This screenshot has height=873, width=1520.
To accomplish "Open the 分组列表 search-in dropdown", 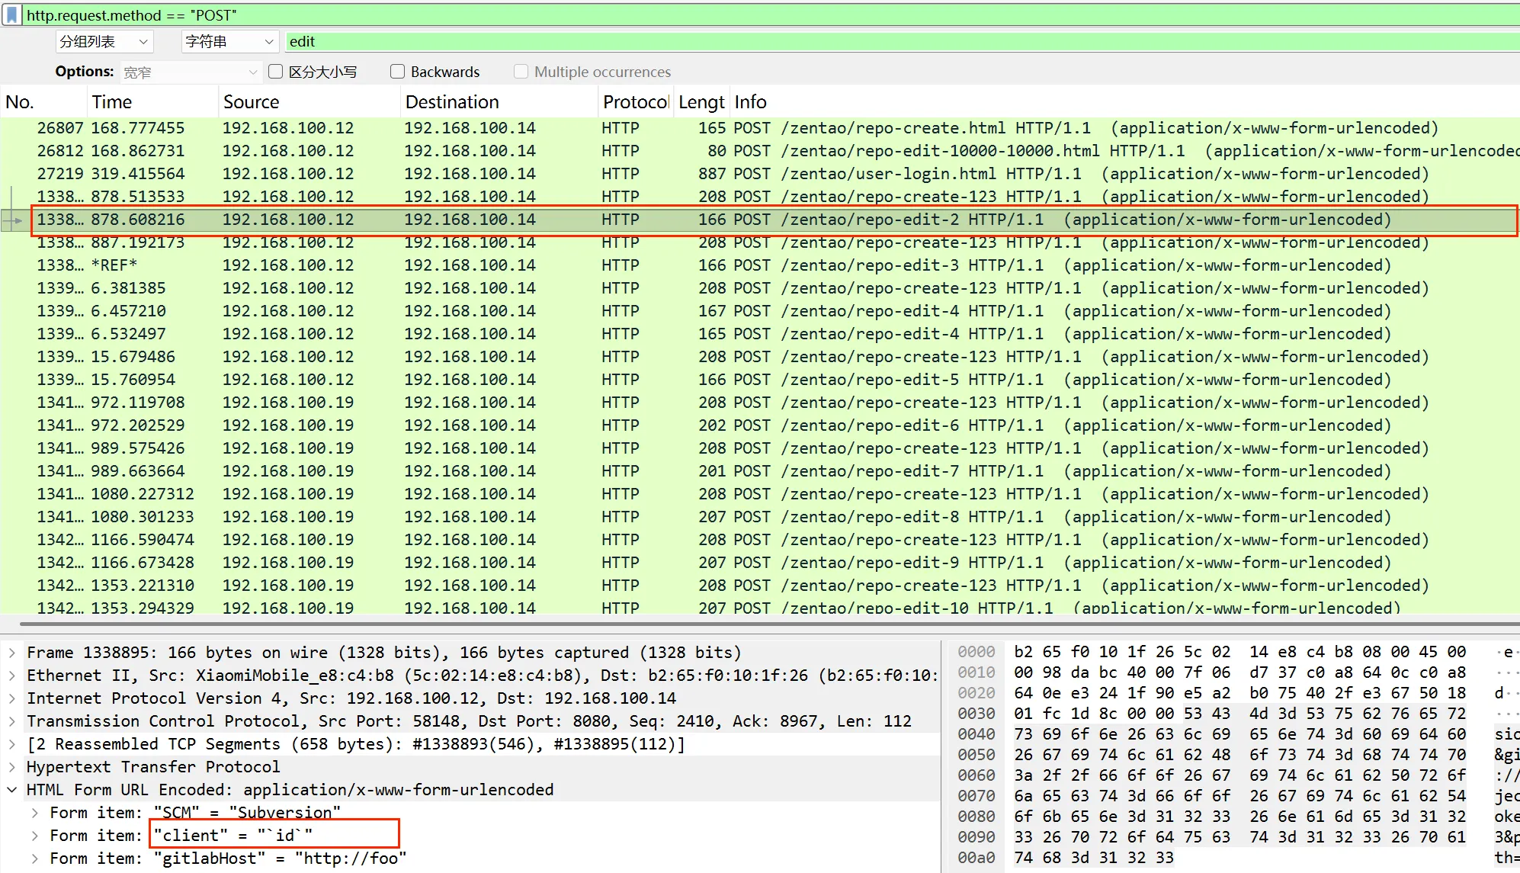I will [104, 42].
